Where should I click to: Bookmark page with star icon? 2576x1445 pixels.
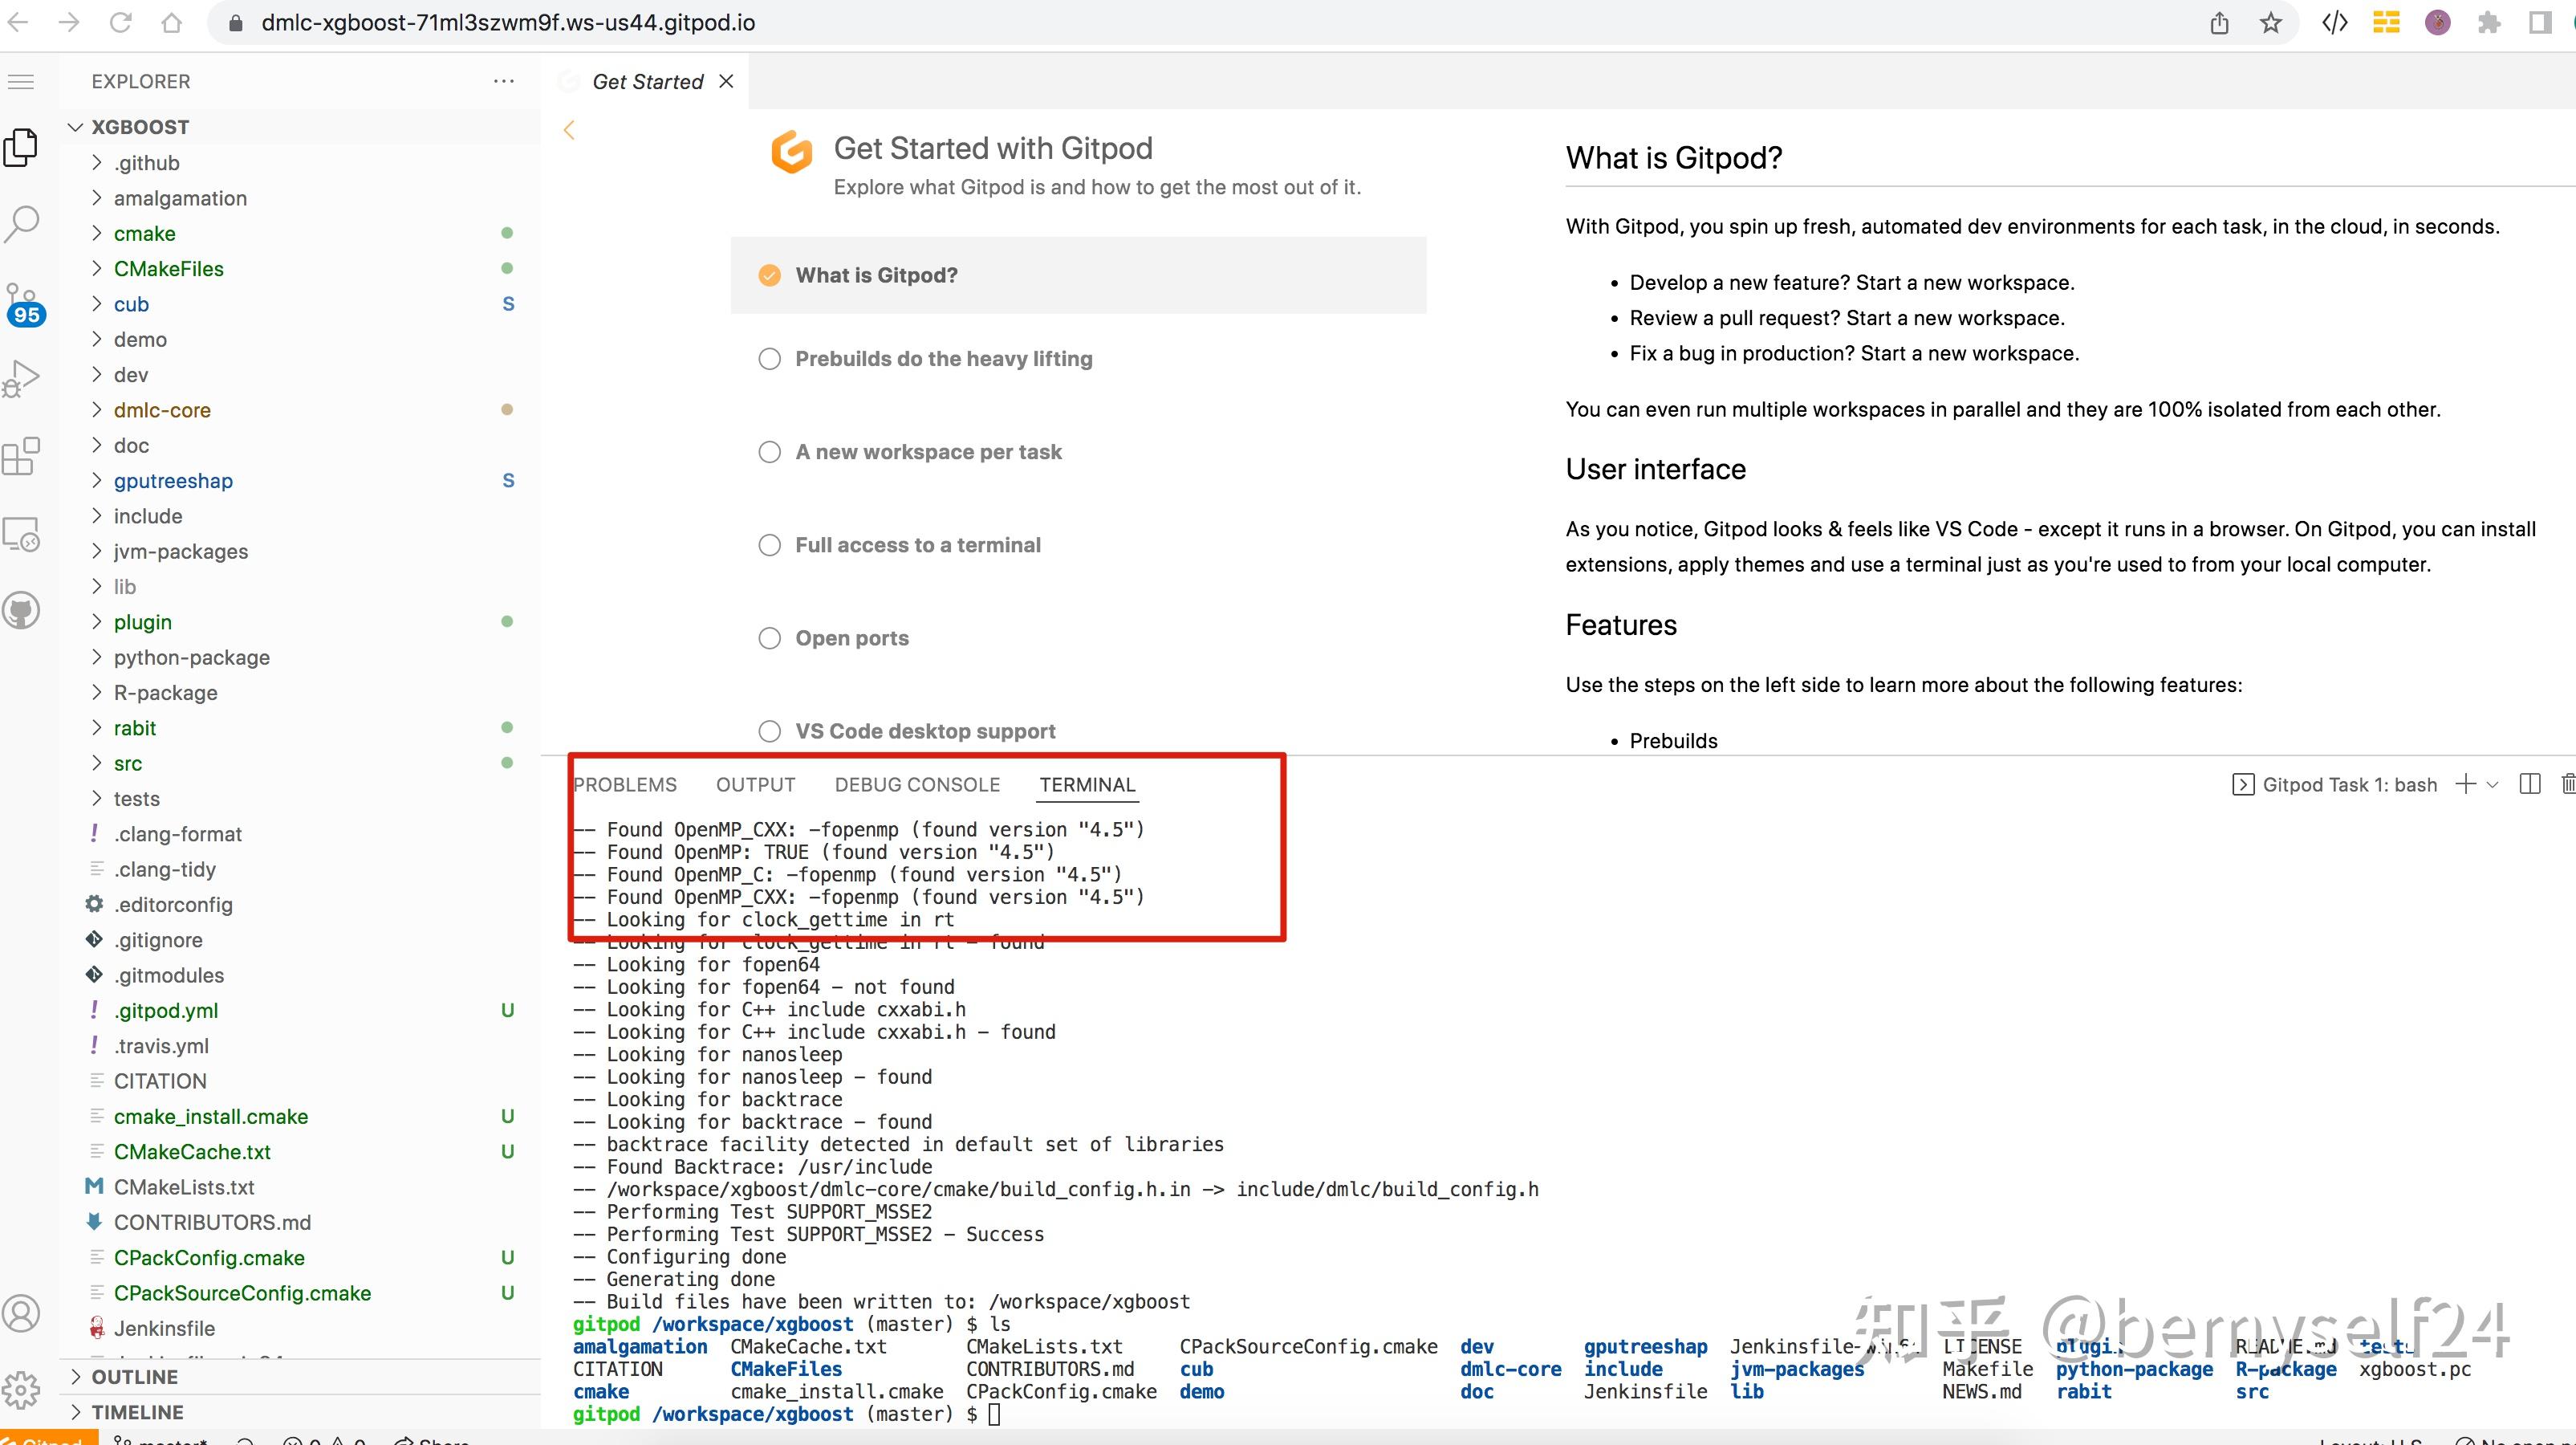[2271, 23]
